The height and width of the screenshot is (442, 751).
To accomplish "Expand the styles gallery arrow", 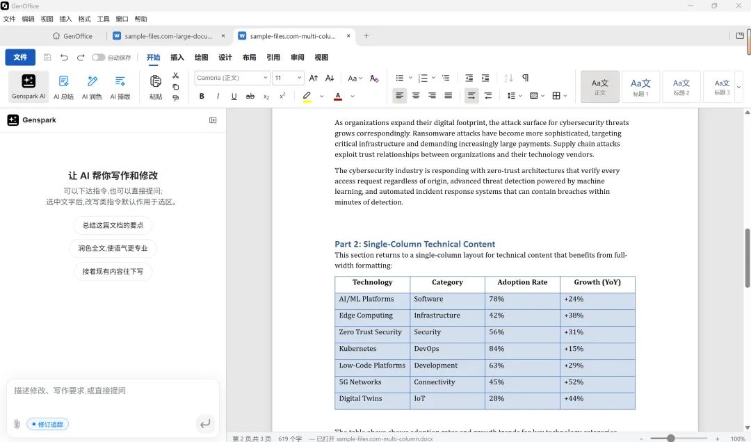I will pyautogui.click(x=738, y=87).
